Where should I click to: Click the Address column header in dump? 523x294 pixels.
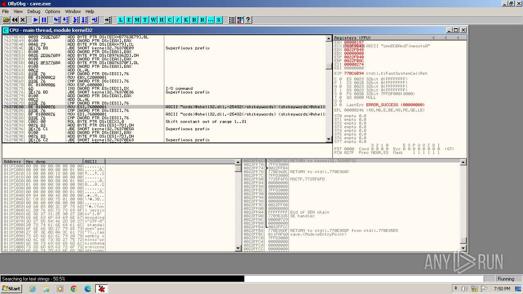coord(13,162)
